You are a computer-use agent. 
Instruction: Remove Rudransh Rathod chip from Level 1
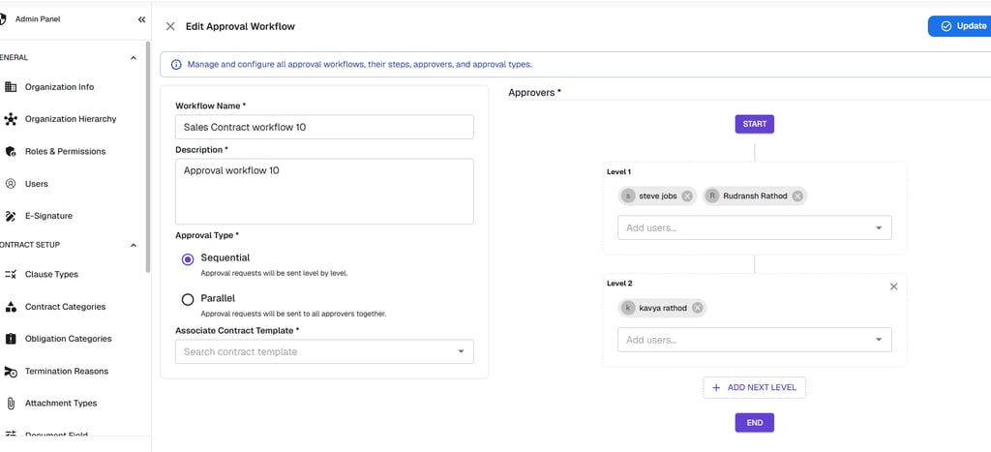coord(797,196)
